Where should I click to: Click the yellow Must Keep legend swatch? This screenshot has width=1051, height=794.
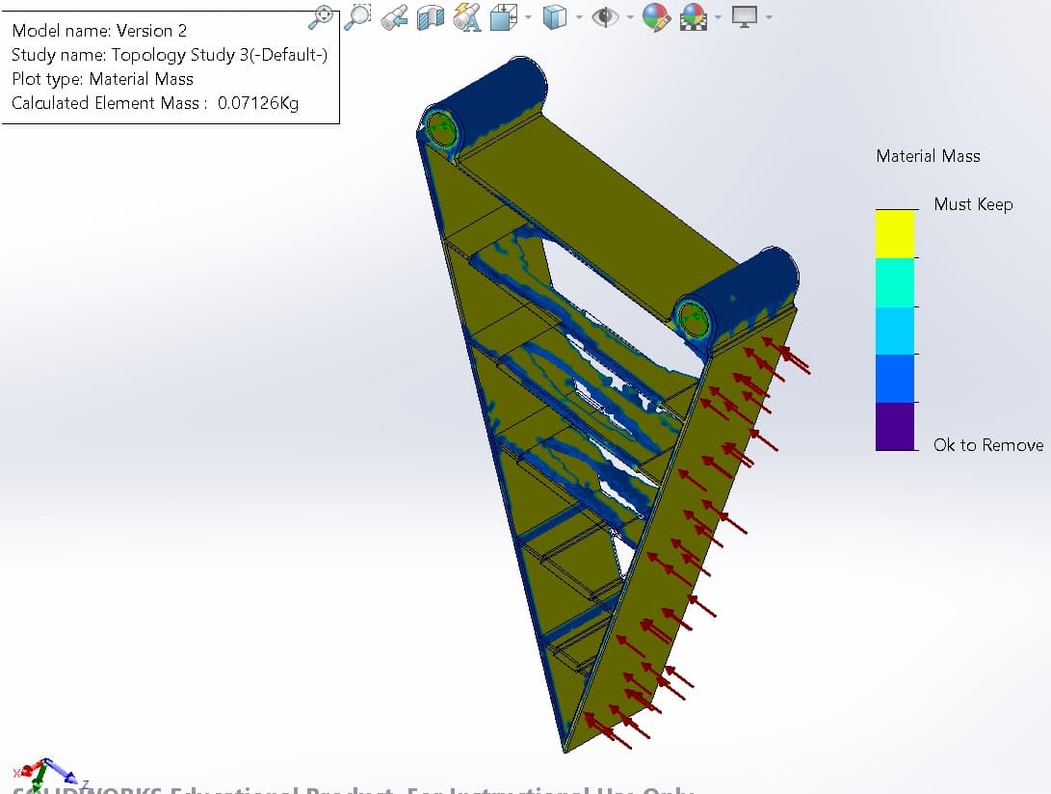[x=895, y=234]
